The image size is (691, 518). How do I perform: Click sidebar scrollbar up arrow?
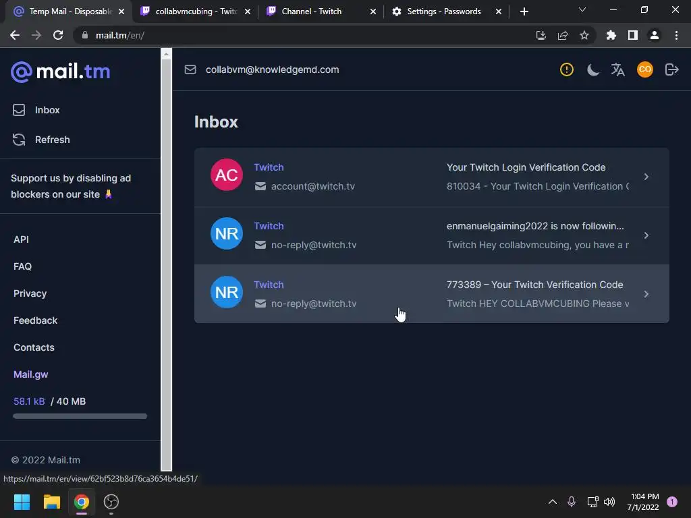coord(166,54)
